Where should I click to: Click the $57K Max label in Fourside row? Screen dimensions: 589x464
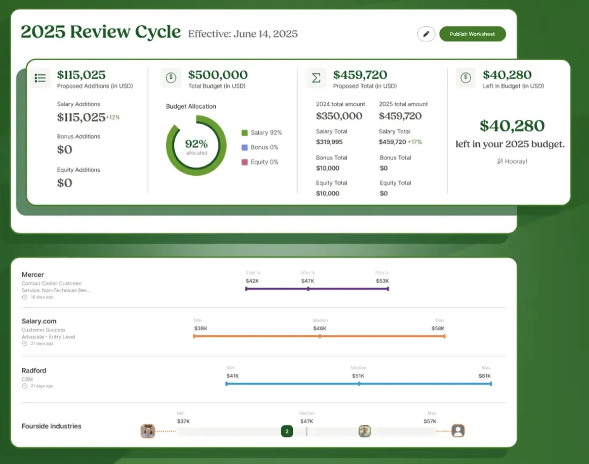coord(430,421)
